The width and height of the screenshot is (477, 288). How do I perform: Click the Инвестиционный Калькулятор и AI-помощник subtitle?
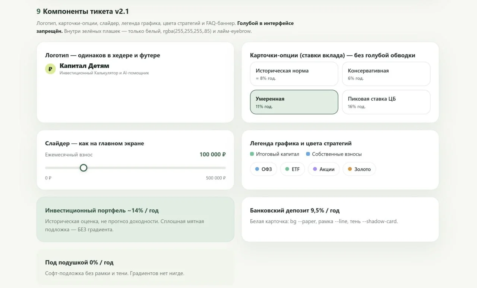(104, 73)
